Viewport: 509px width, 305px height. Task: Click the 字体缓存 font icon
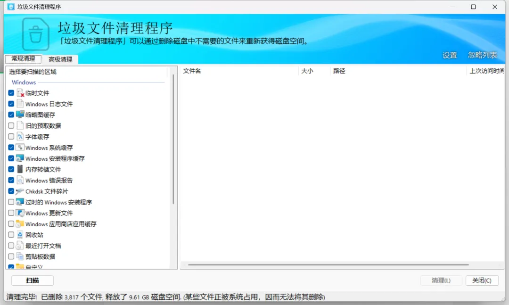tap(20, 136)
